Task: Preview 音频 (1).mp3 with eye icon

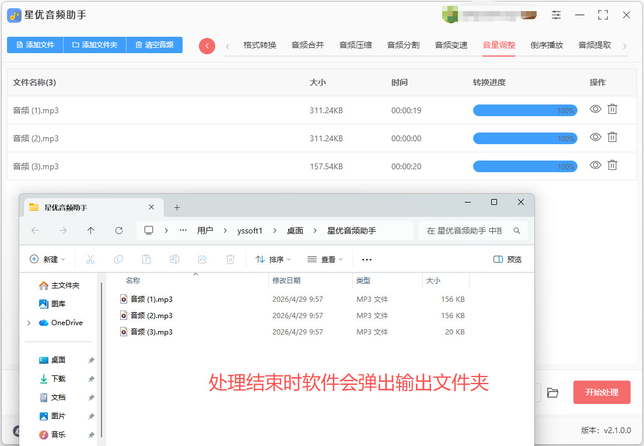Action: pyautogui.click(x=596, y=109)
